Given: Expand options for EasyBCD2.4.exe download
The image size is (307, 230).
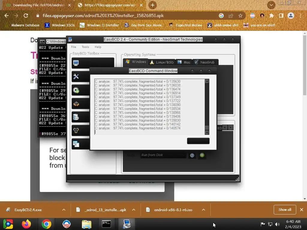Looking at the screenshot, I should (x=64, y=210).
